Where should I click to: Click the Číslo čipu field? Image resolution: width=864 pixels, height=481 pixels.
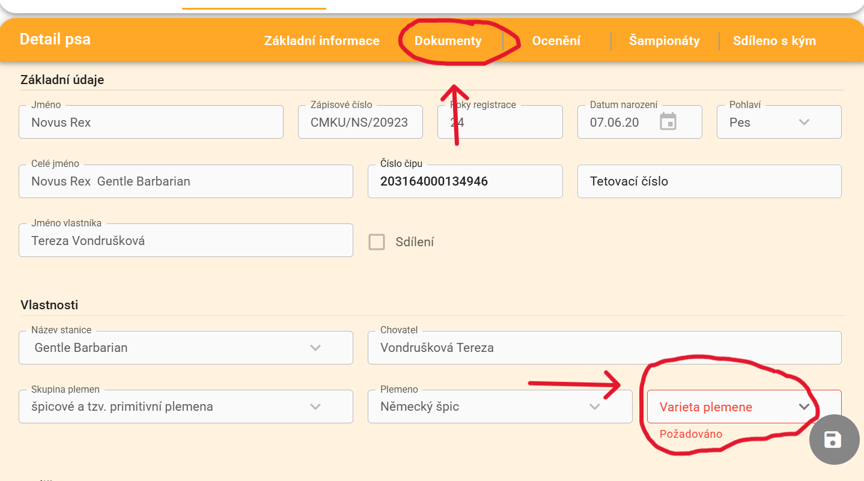[x=464, y=181]
